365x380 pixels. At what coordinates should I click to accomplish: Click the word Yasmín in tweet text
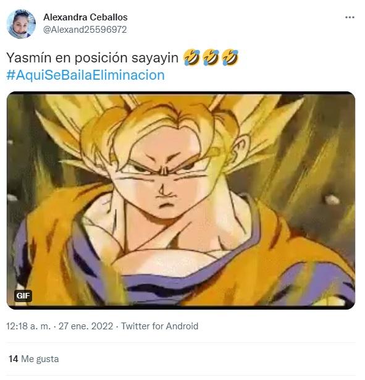pyautogui.click(x=29, y=58)
